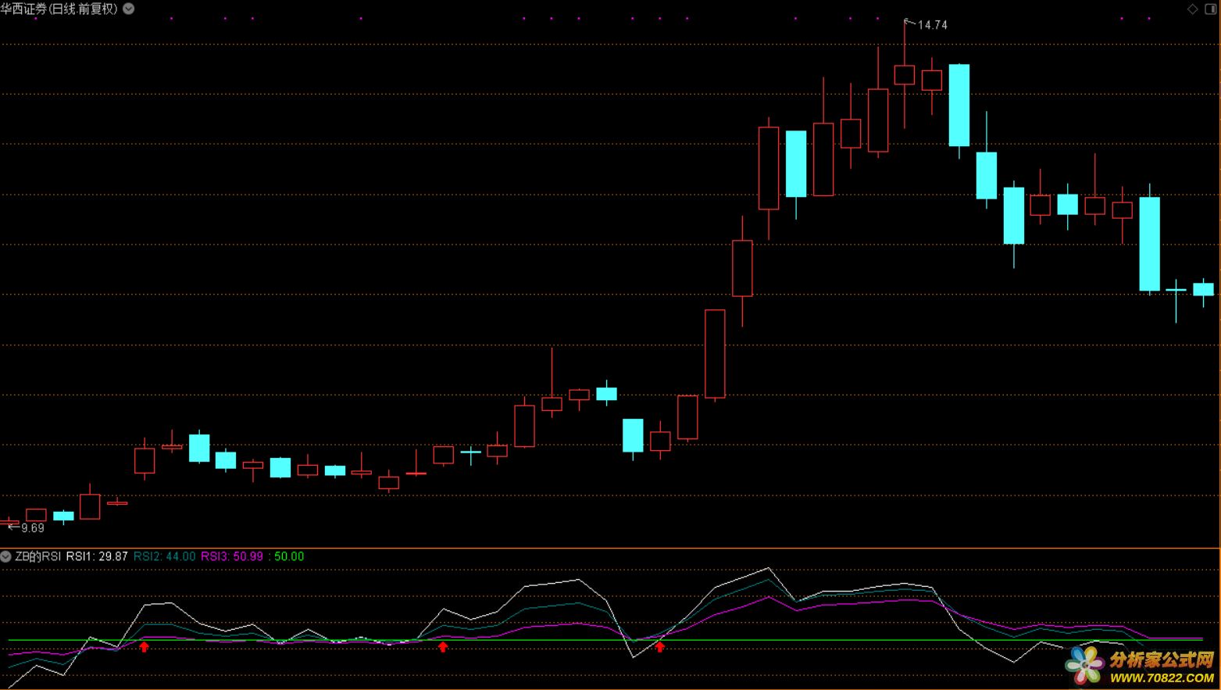This screenshot has height=690, width=1221.
Task: Select the ZB的RSI indicator name
Action: pyautogui.click(x=38, y=556)
